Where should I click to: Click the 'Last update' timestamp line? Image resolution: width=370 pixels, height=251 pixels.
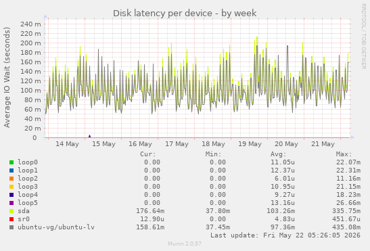click(x=285, y=235)
